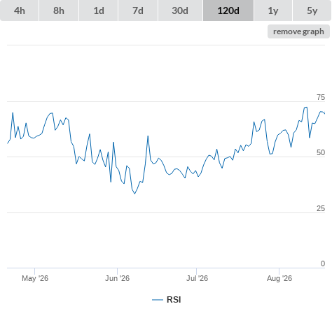Click the 0 baseline axis label
The image size is (332, 318).
point(323,263)
